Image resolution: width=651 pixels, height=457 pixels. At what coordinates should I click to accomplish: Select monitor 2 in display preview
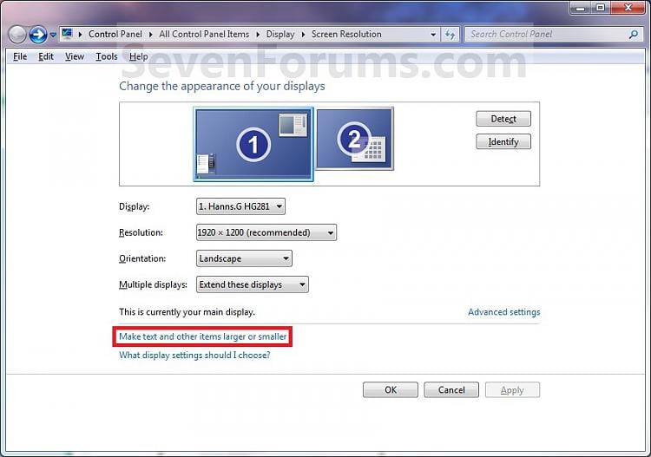[354, 139]
